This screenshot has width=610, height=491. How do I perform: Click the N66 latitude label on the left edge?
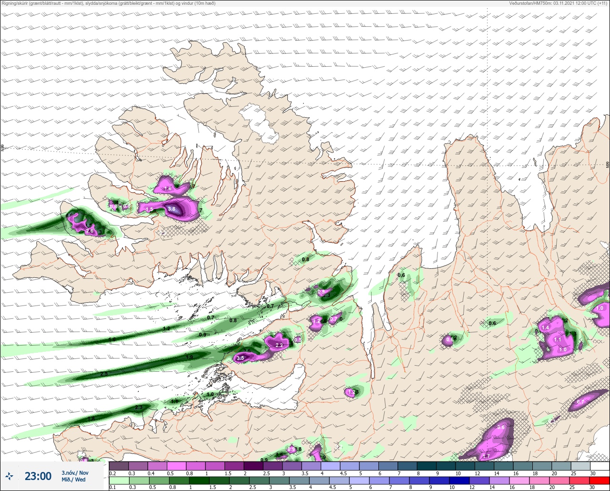tap(2, 148)
